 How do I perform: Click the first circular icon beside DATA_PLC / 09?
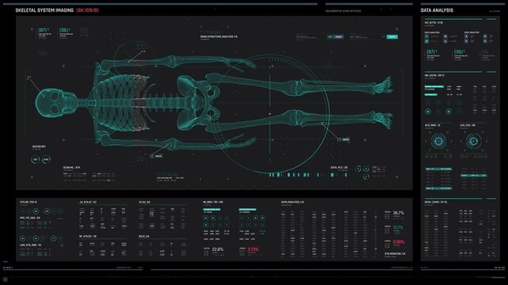coord(358,169)
